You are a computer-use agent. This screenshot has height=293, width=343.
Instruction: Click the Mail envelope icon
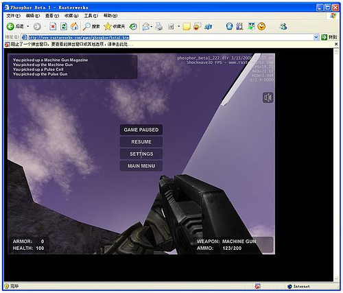tap(145, 27)
